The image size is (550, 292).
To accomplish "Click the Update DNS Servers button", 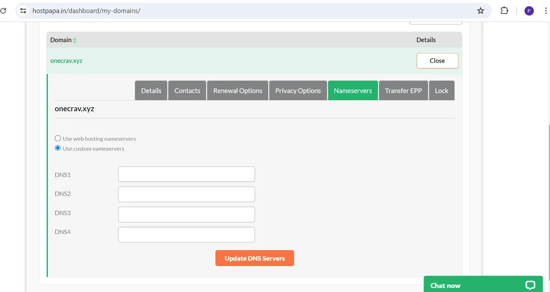I will 255,258.
